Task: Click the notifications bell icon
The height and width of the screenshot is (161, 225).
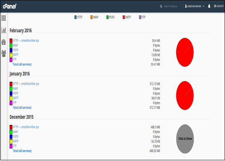Action: tap(209, 6)
